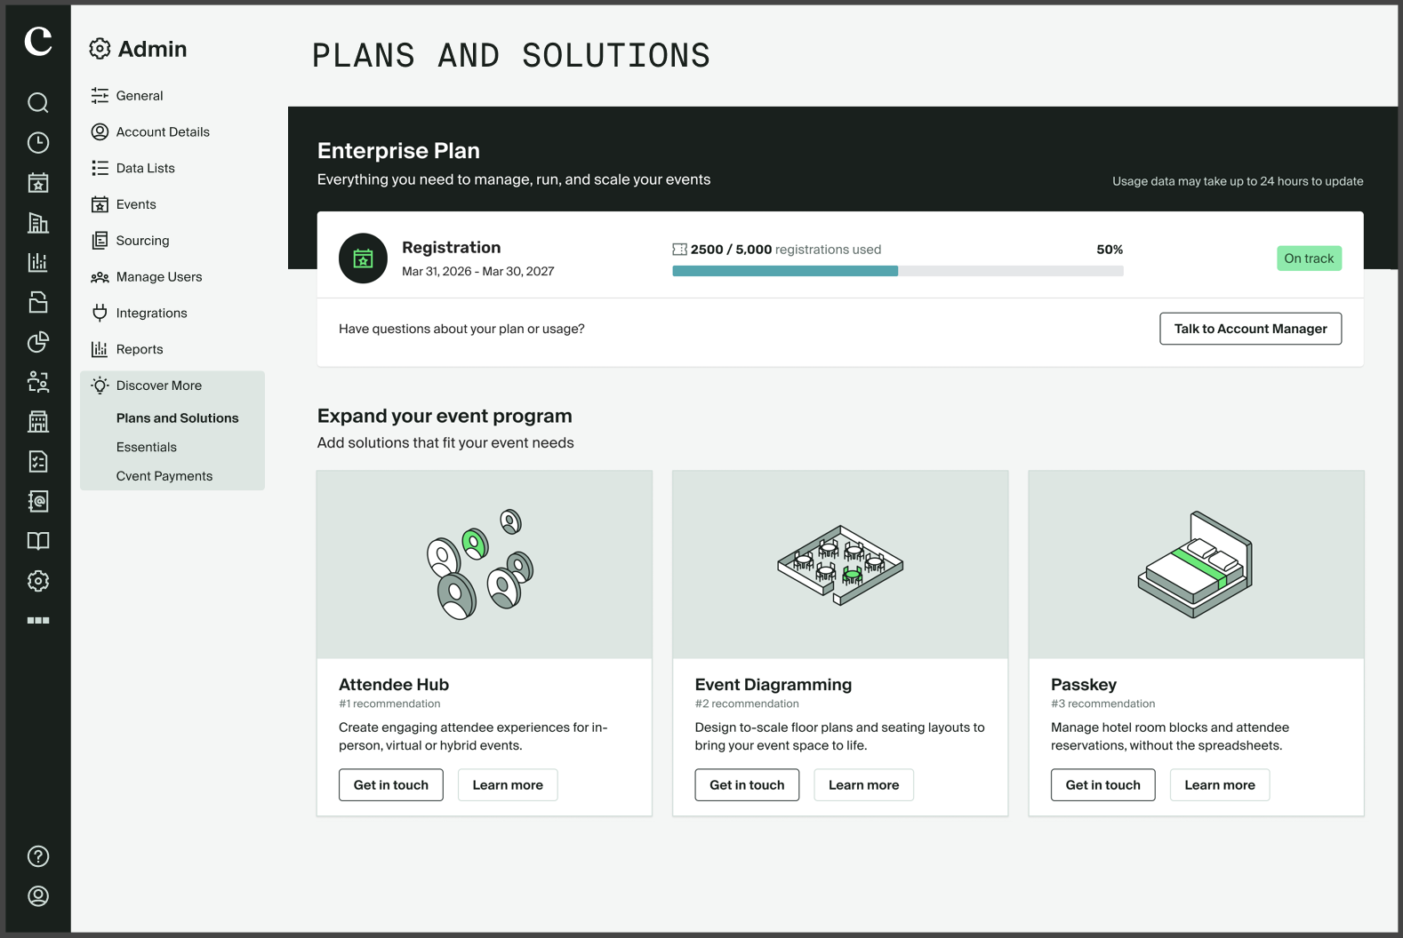Open recent items clock icon
The height and width of the screenshot is (938, 1403).
37,143
